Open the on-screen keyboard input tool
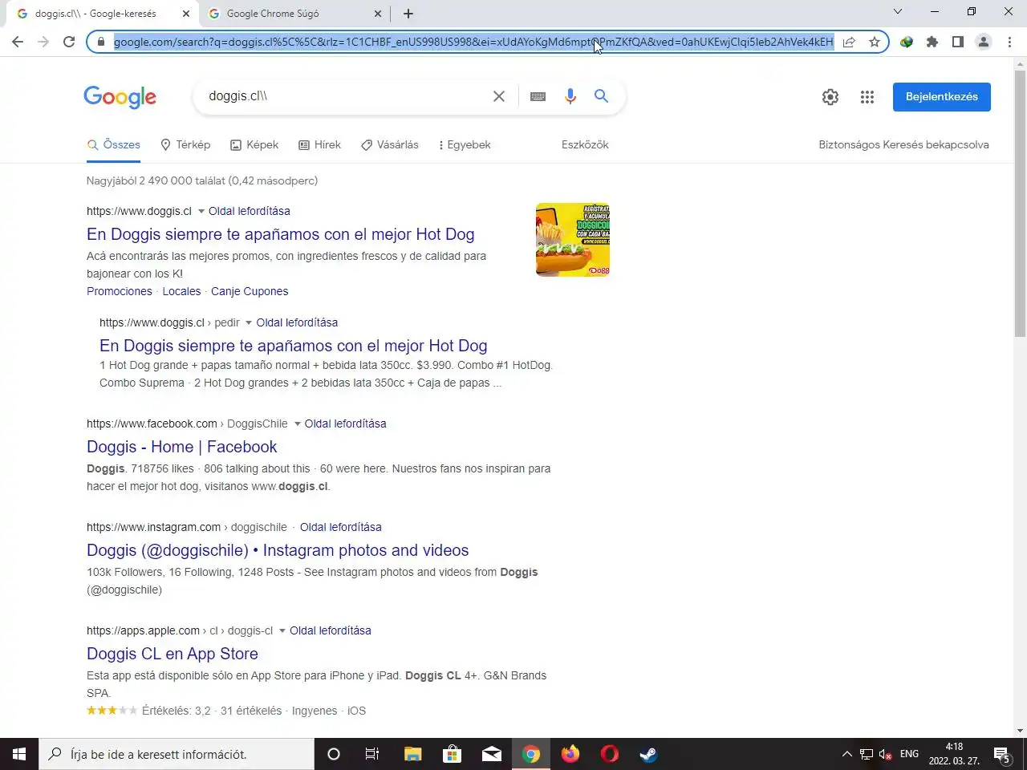The width and height of the screenshot is (1027, 770). tap(538, 96)
